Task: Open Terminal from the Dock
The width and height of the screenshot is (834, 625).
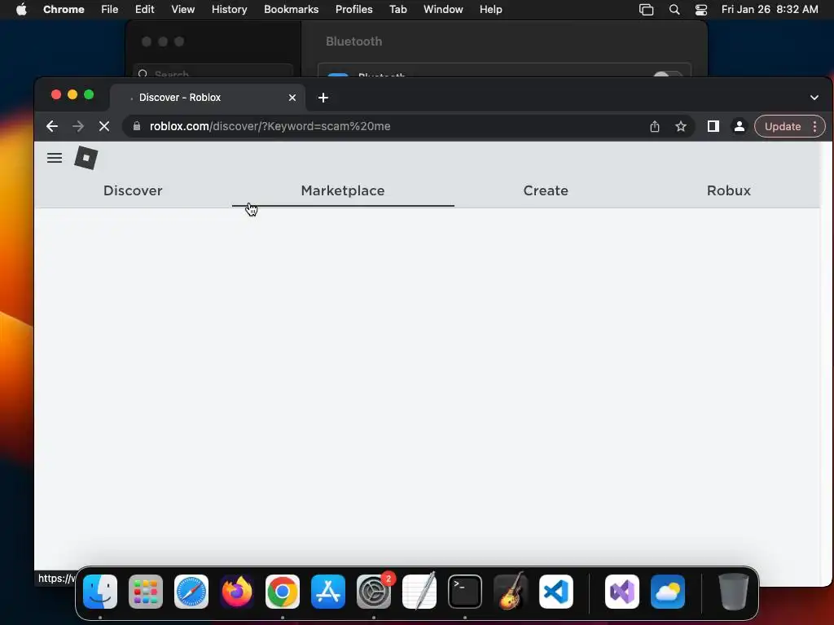Action: pyautogui.click(x=465, y=592)
